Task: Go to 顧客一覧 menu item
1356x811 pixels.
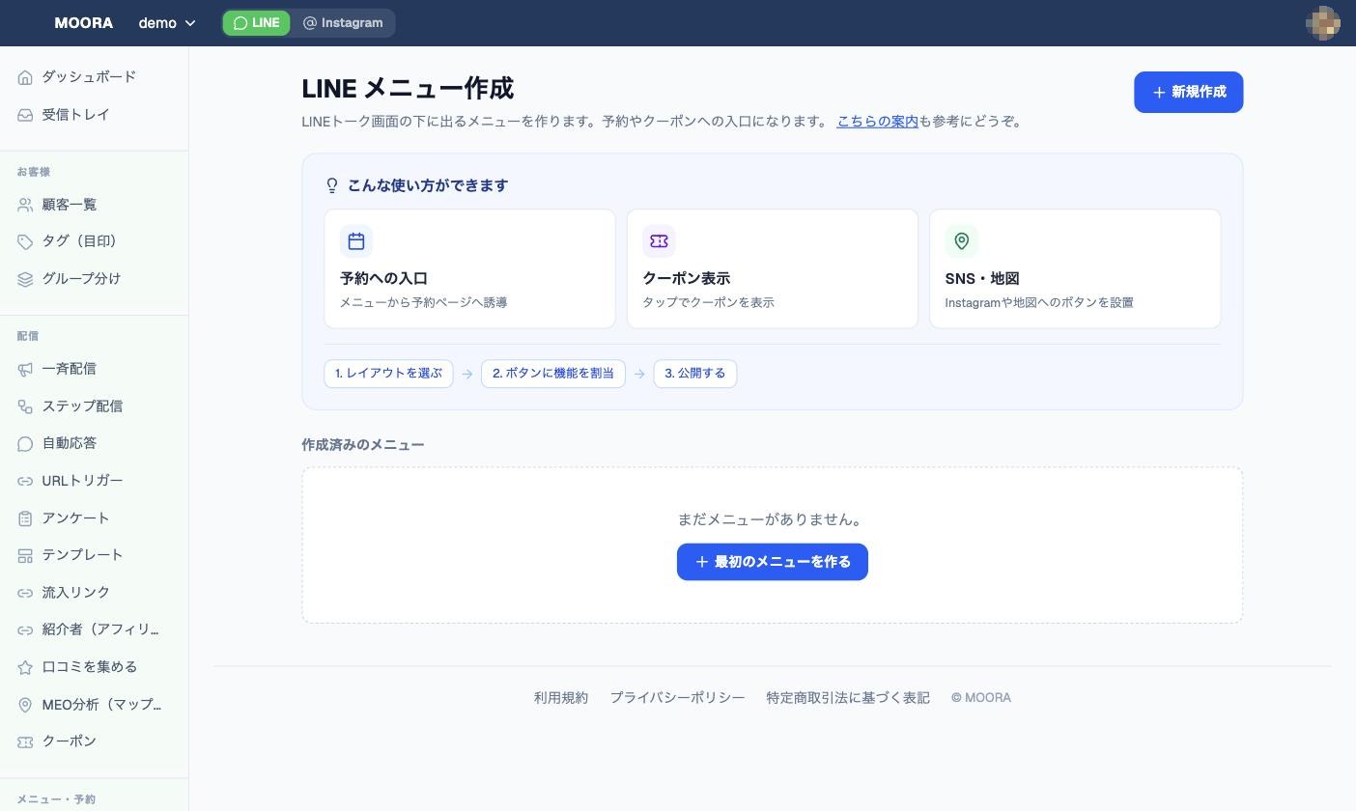Action: 95,205
